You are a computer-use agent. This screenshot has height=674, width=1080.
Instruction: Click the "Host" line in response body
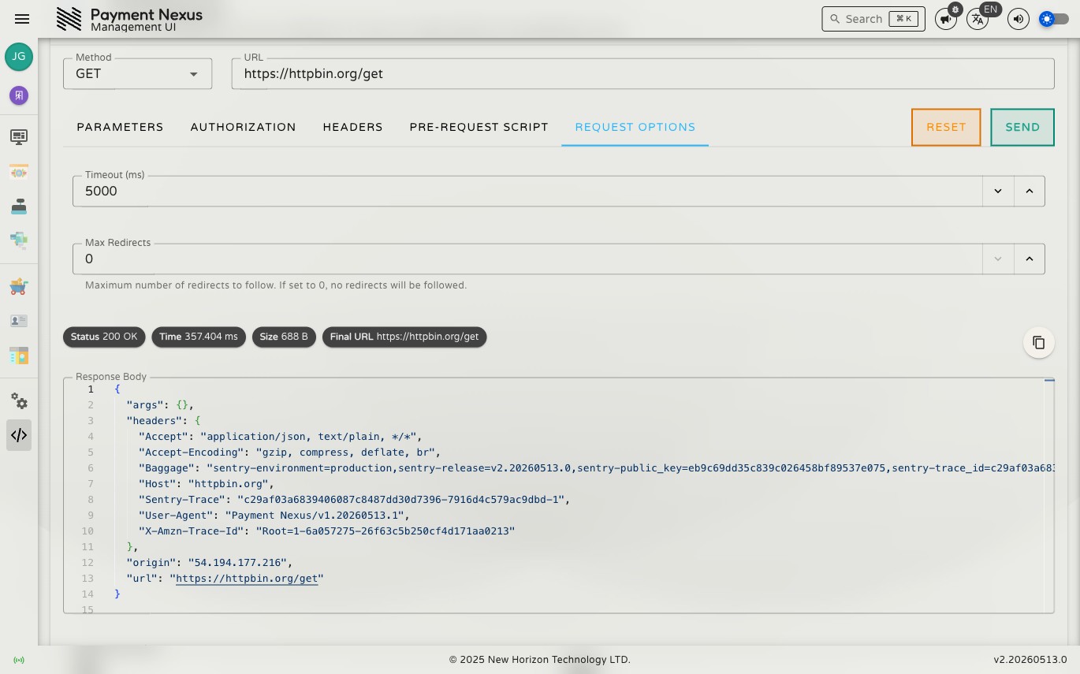(x=206, y=484)
